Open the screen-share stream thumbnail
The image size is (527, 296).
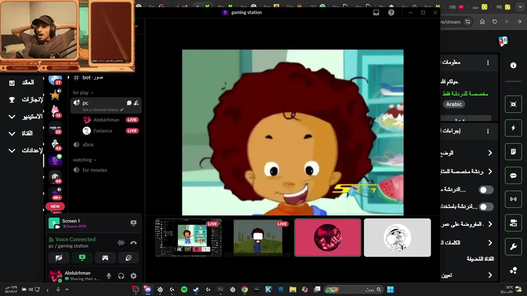pyautogui.click(x=189, y=238)
